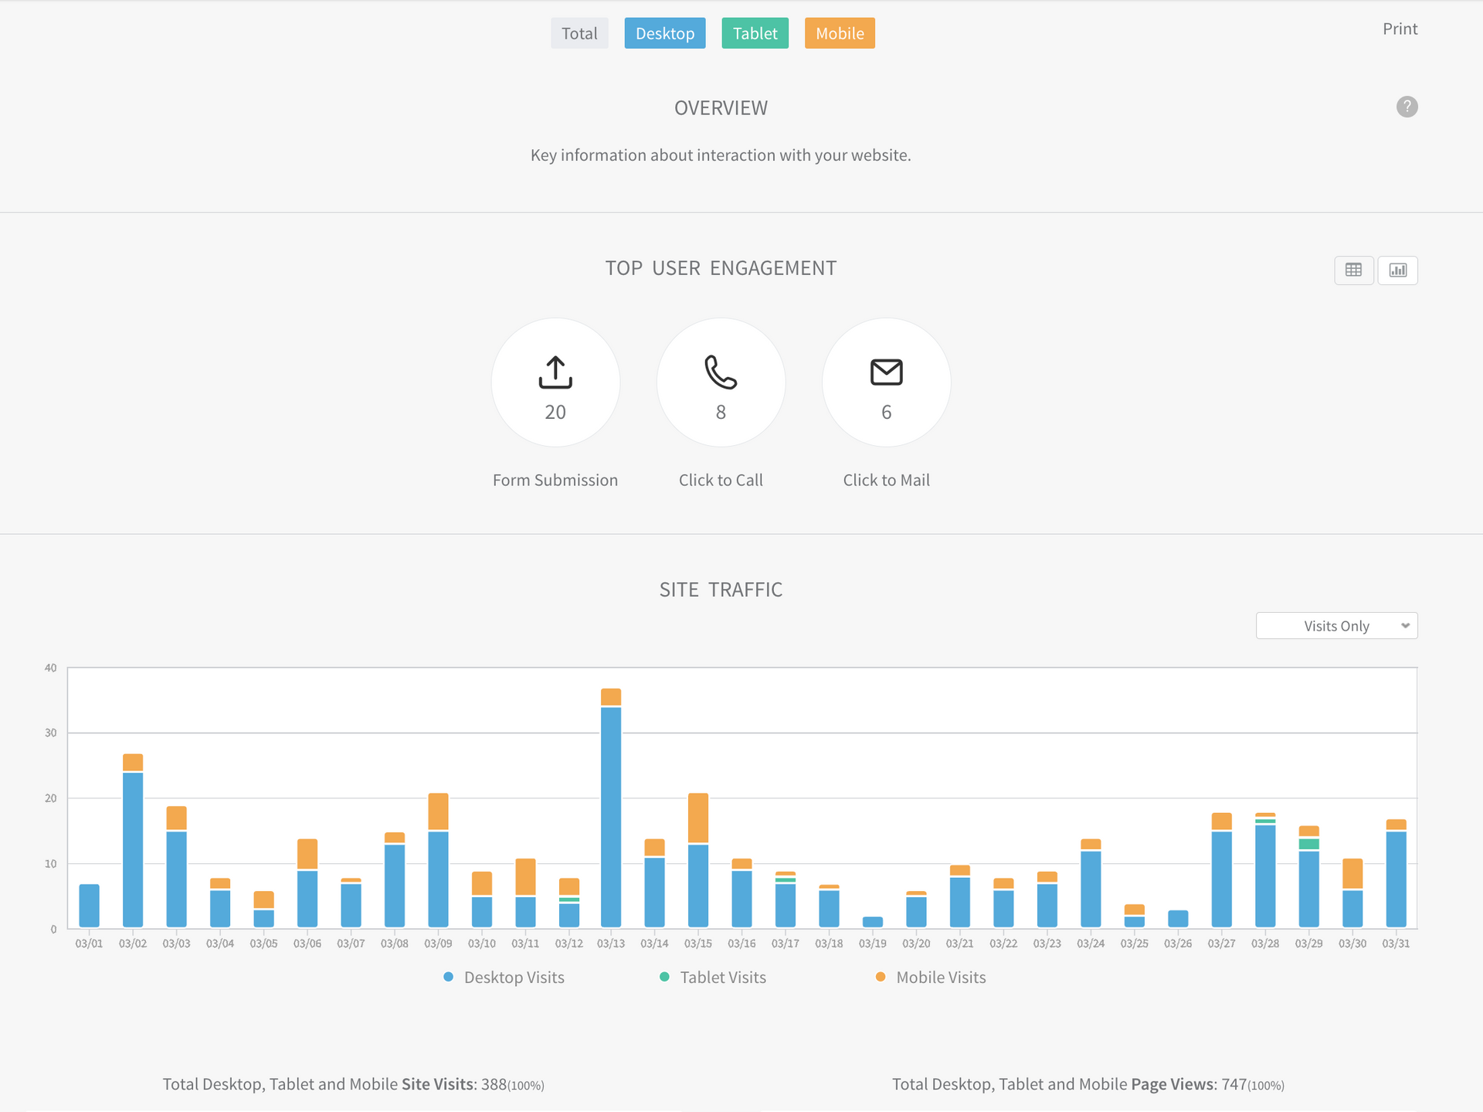The height and width of the screenshot is (1112, 1483).
Task: Switch to table view icon
Action: (1353, 270)
